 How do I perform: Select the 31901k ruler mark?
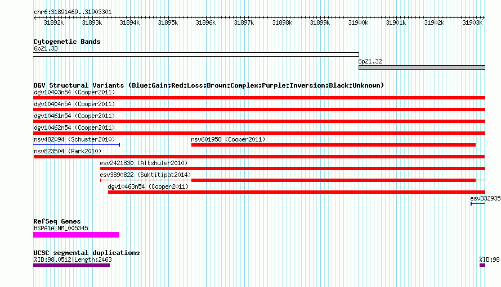396,22
